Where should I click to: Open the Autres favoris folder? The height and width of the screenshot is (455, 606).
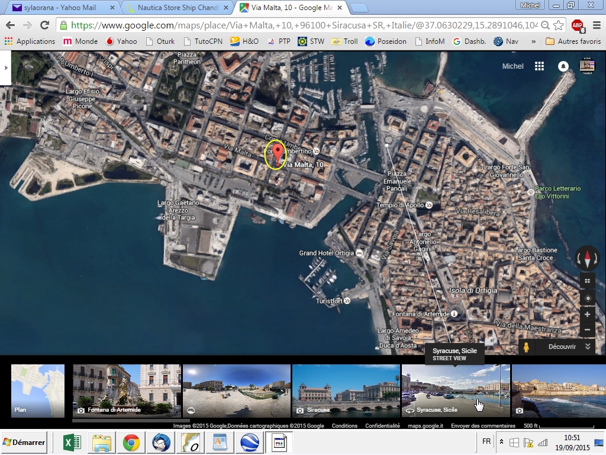[x=573, y=41]
